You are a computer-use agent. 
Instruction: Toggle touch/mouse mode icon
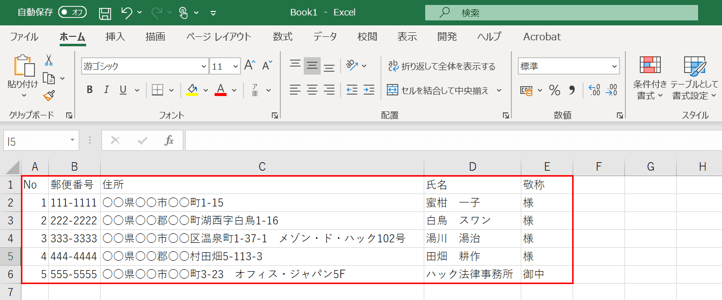coord(183,13)
